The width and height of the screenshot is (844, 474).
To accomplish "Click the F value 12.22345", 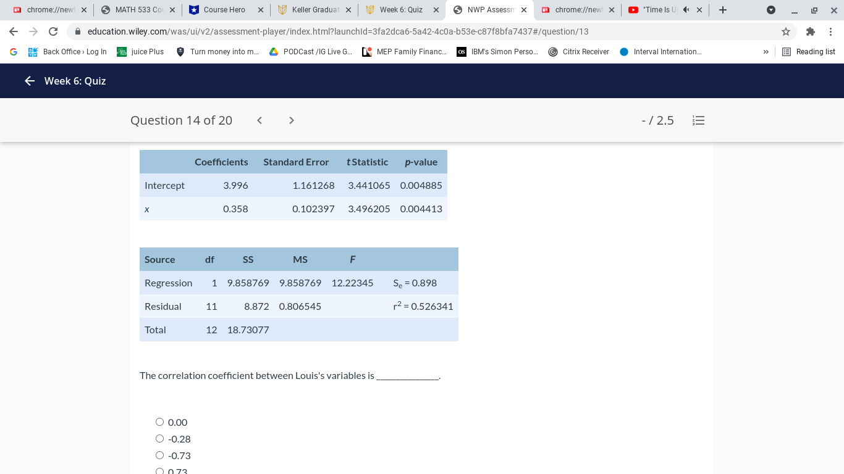I will click(x=352, y=283).
